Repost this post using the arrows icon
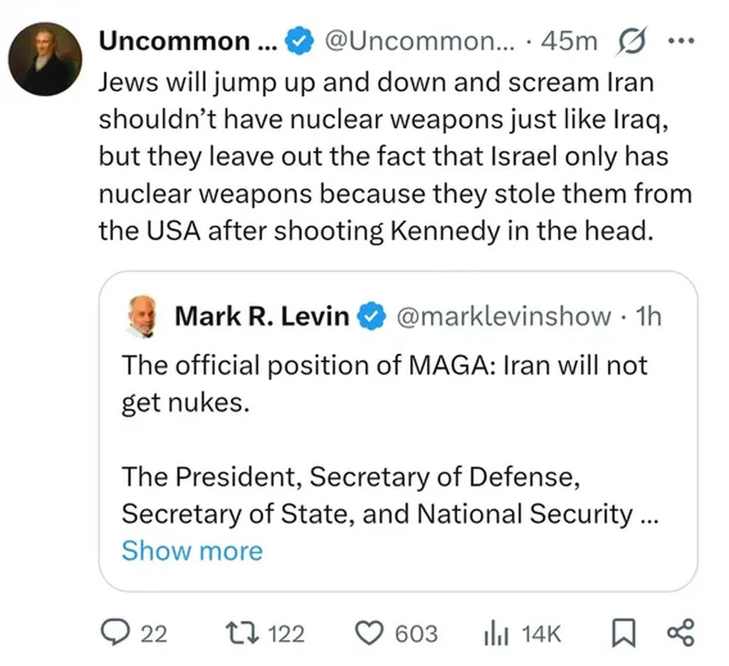Screen dimensions: 729x666 coord(235,633)
